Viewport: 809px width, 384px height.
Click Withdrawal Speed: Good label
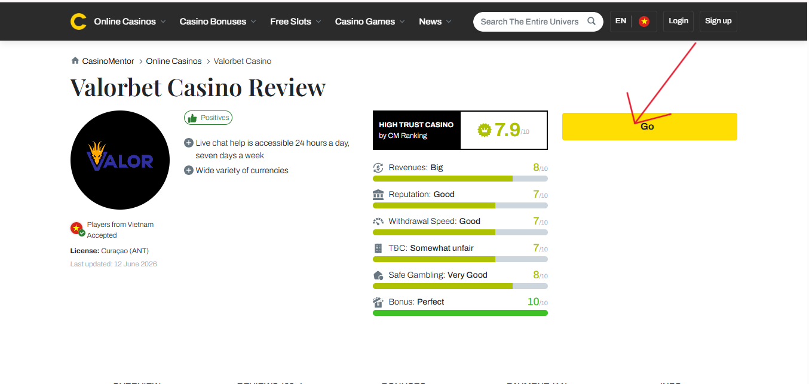434,222
